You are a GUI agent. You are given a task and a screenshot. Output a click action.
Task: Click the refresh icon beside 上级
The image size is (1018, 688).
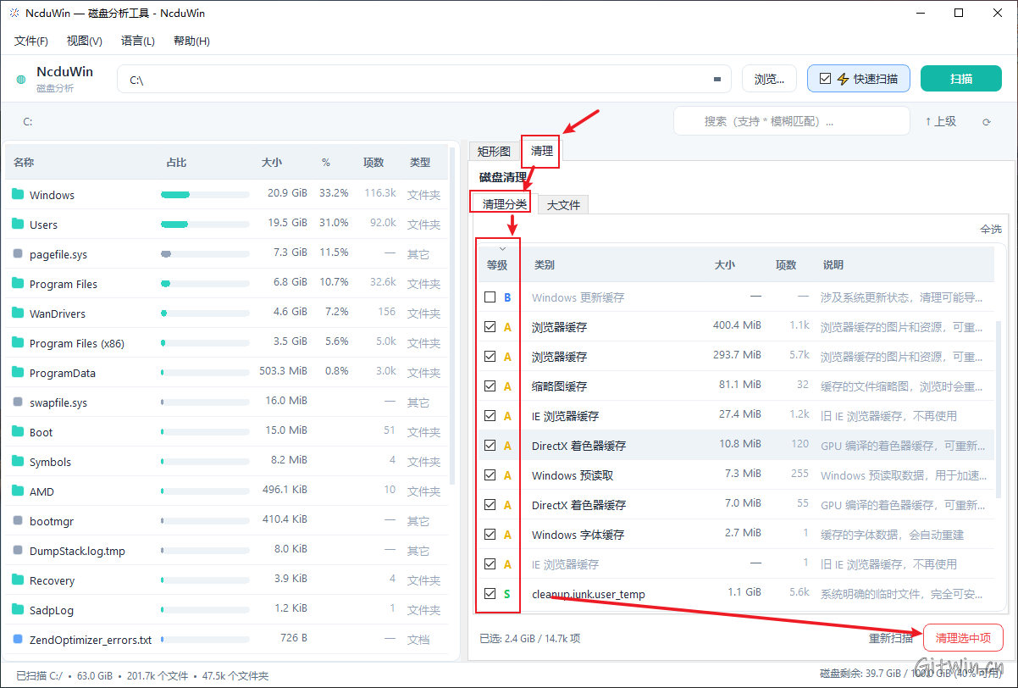pos(986,122)
